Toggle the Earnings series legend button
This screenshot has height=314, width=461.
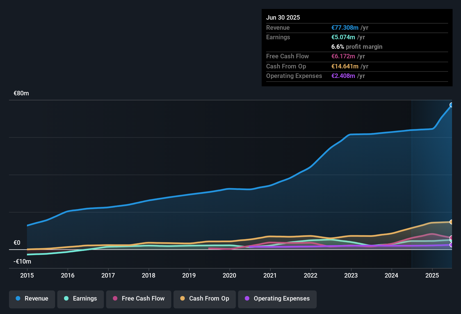pos(81,299)
